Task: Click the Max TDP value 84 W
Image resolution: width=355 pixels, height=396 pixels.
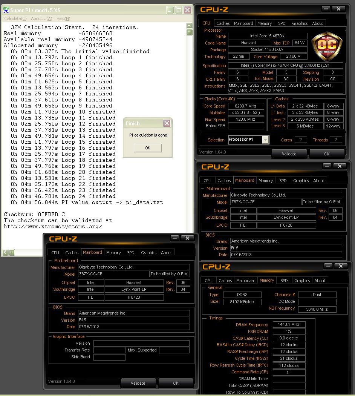Action: click(300, 43)
